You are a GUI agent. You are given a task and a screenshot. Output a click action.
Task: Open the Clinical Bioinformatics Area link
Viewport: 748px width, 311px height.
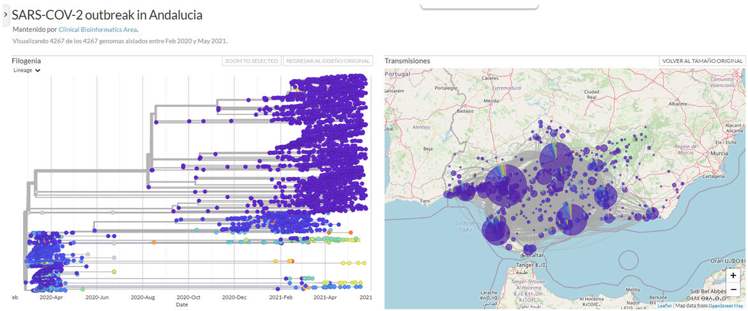pos(97,29)
